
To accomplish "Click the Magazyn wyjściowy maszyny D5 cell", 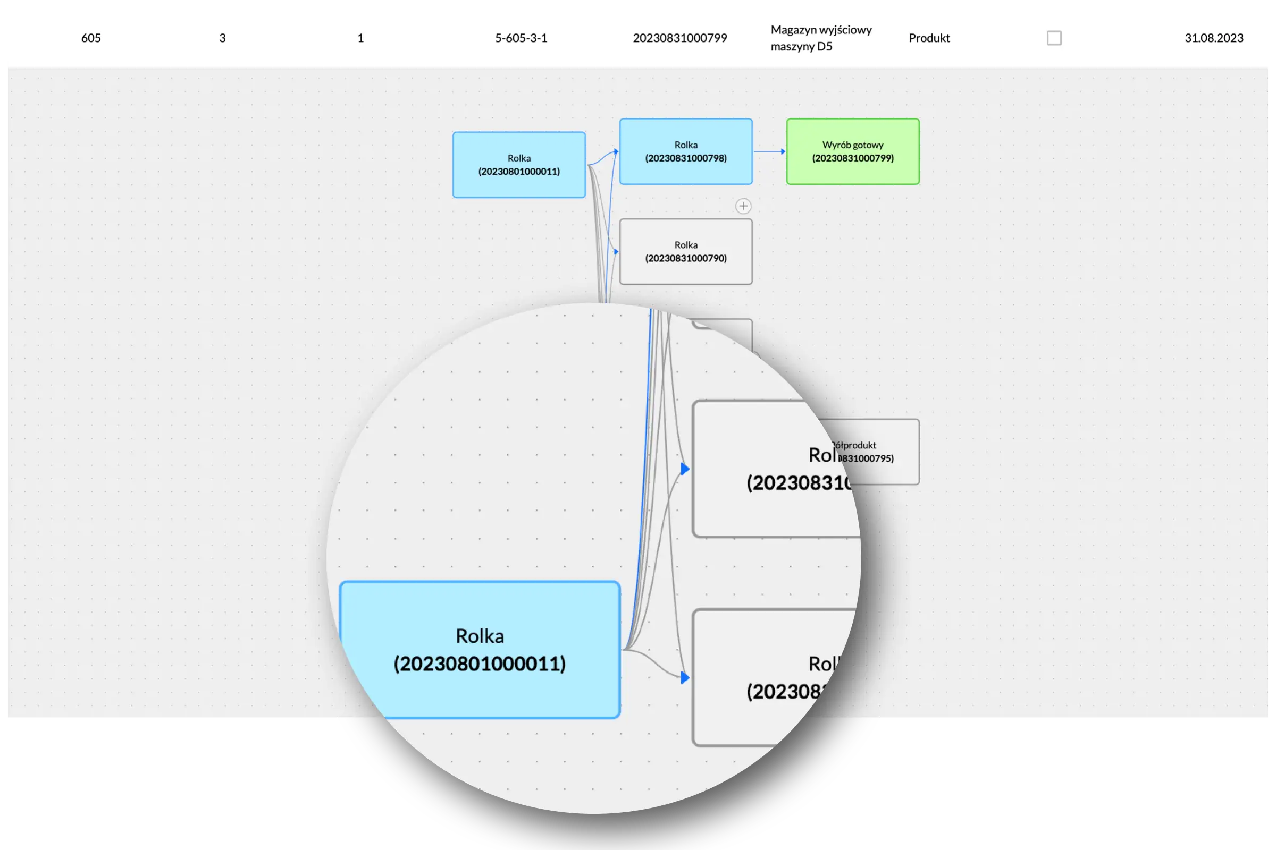I will 820,38.
